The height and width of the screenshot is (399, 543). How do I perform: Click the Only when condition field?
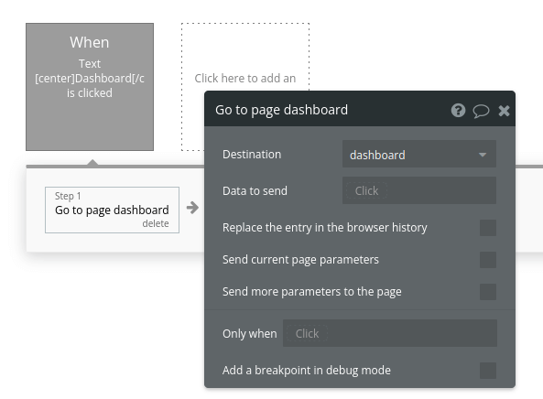(390, 334)
